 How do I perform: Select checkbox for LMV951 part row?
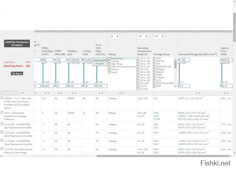2,98
